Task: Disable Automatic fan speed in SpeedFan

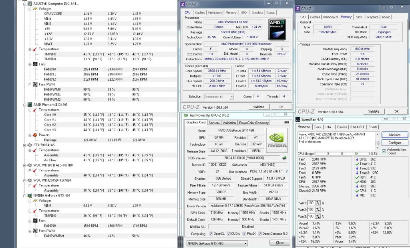Action: pyautogui.click(x=384, y=151)
